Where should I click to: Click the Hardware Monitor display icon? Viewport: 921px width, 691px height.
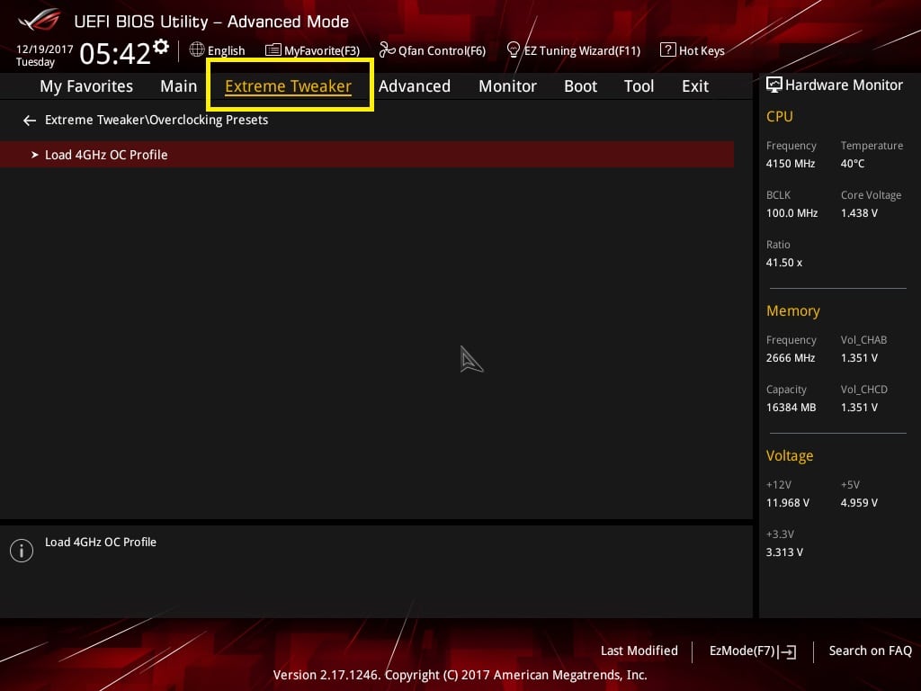coord(774,85)
